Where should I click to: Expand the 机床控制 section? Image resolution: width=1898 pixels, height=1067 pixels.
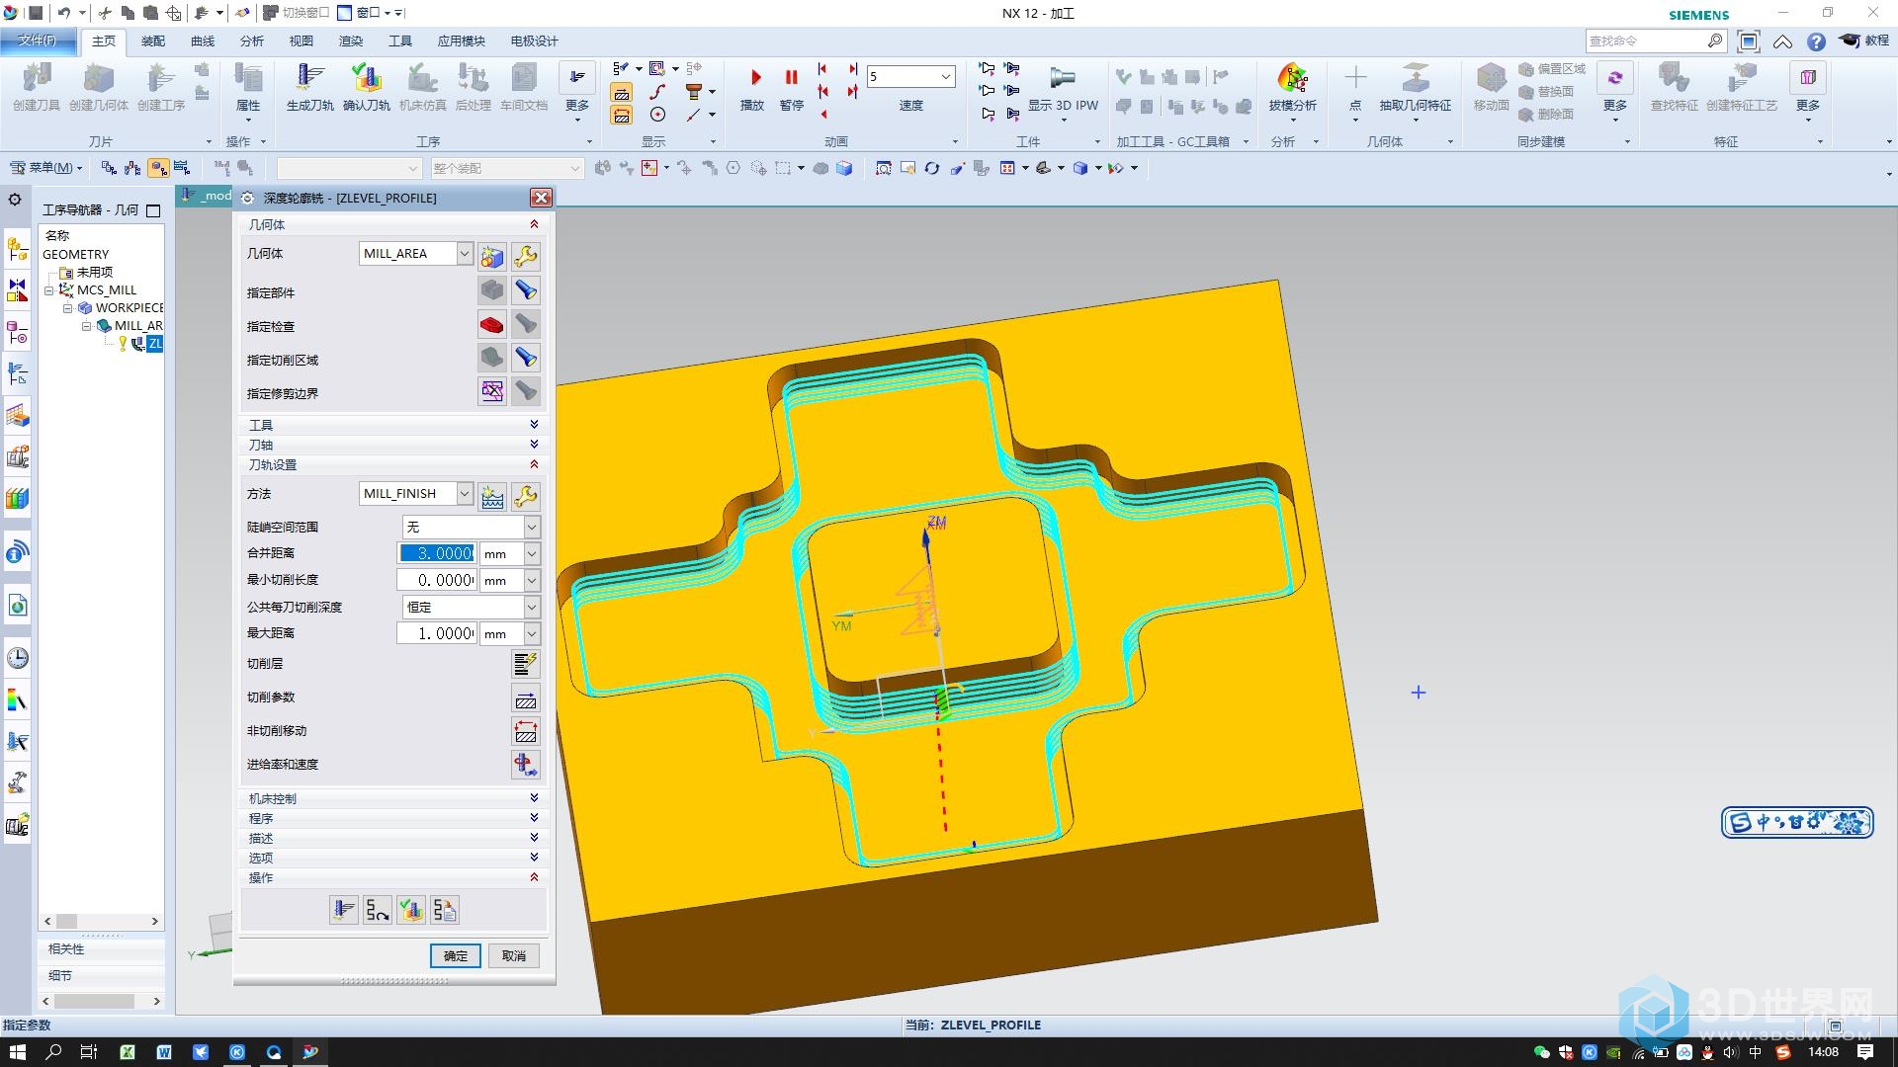(x=534, y=798)
